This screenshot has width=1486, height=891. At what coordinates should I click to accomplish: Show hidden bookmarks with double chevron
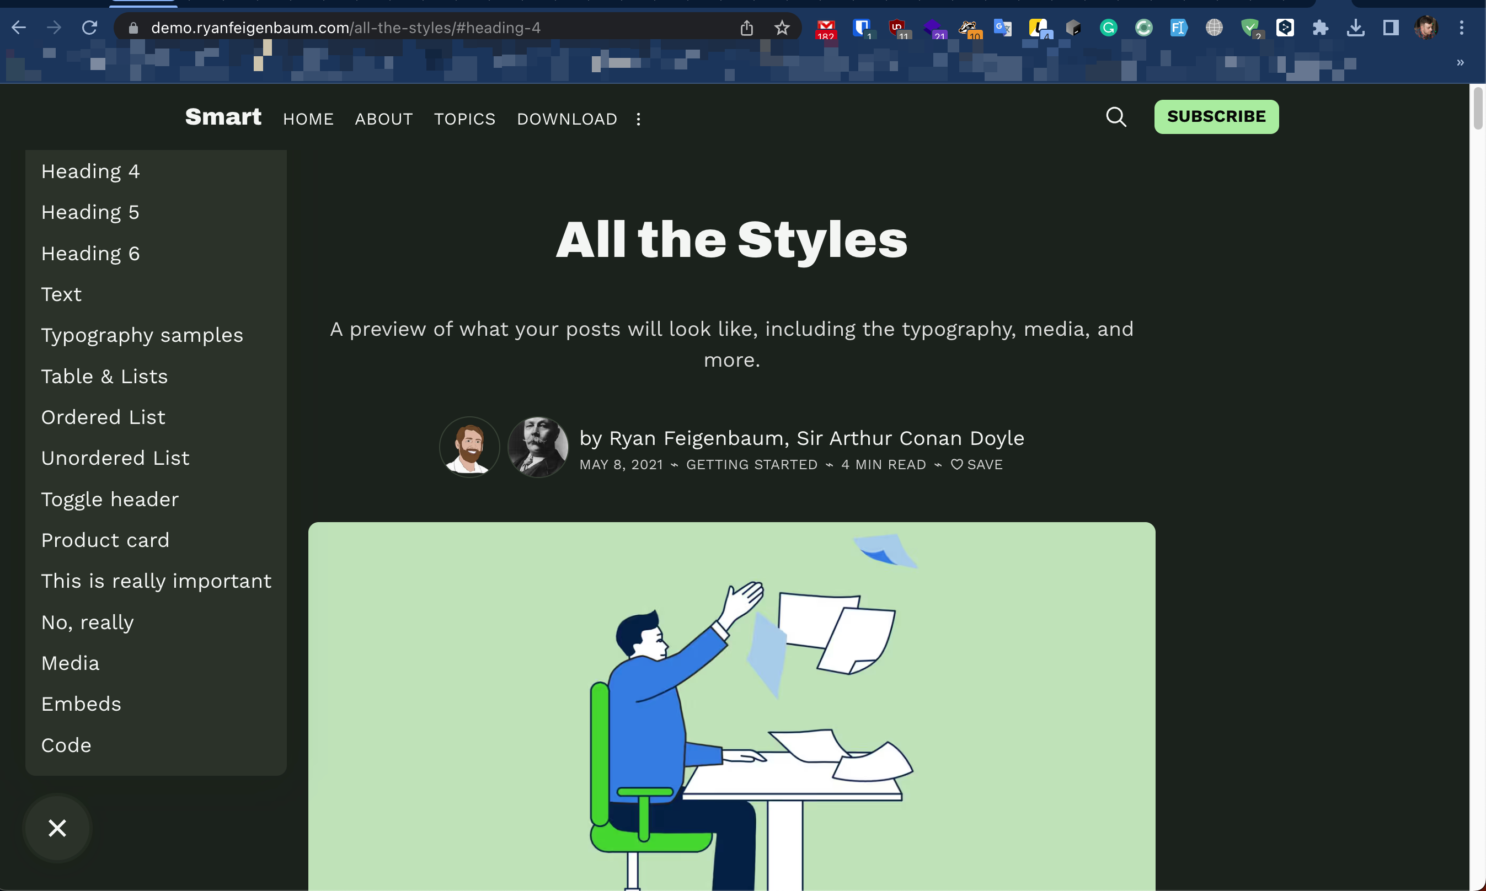coord(1460,62)
